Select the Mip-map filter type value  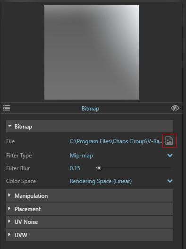[81, 156]
